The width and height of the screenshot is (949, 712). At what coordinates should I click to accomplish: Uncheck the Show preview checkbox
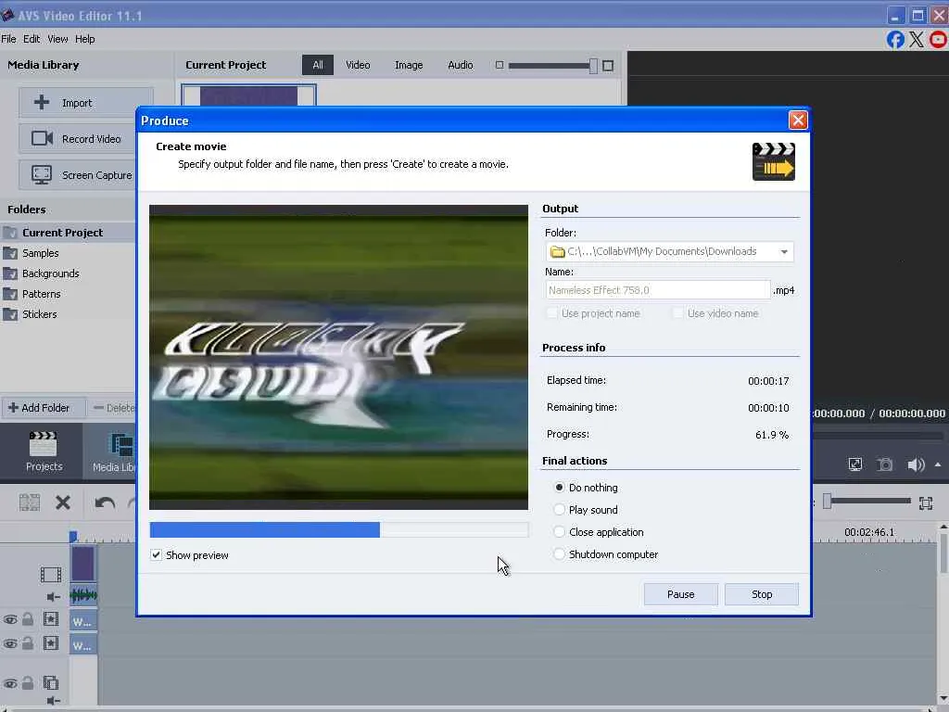[156, 554]
